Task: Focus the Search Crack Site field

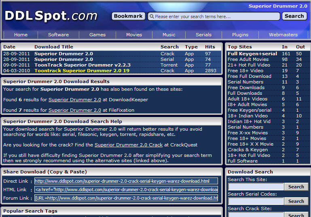Action: click(256, 215)
